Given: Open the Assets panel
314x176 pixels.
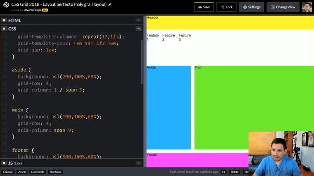Looking at the screenshot, I should (x=22, y=172).
